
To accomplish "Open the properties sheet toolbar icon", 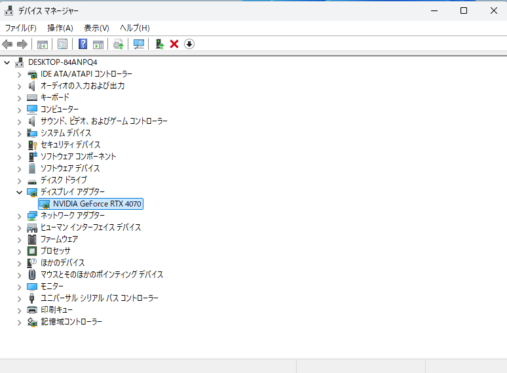I will tap(62, 44).
